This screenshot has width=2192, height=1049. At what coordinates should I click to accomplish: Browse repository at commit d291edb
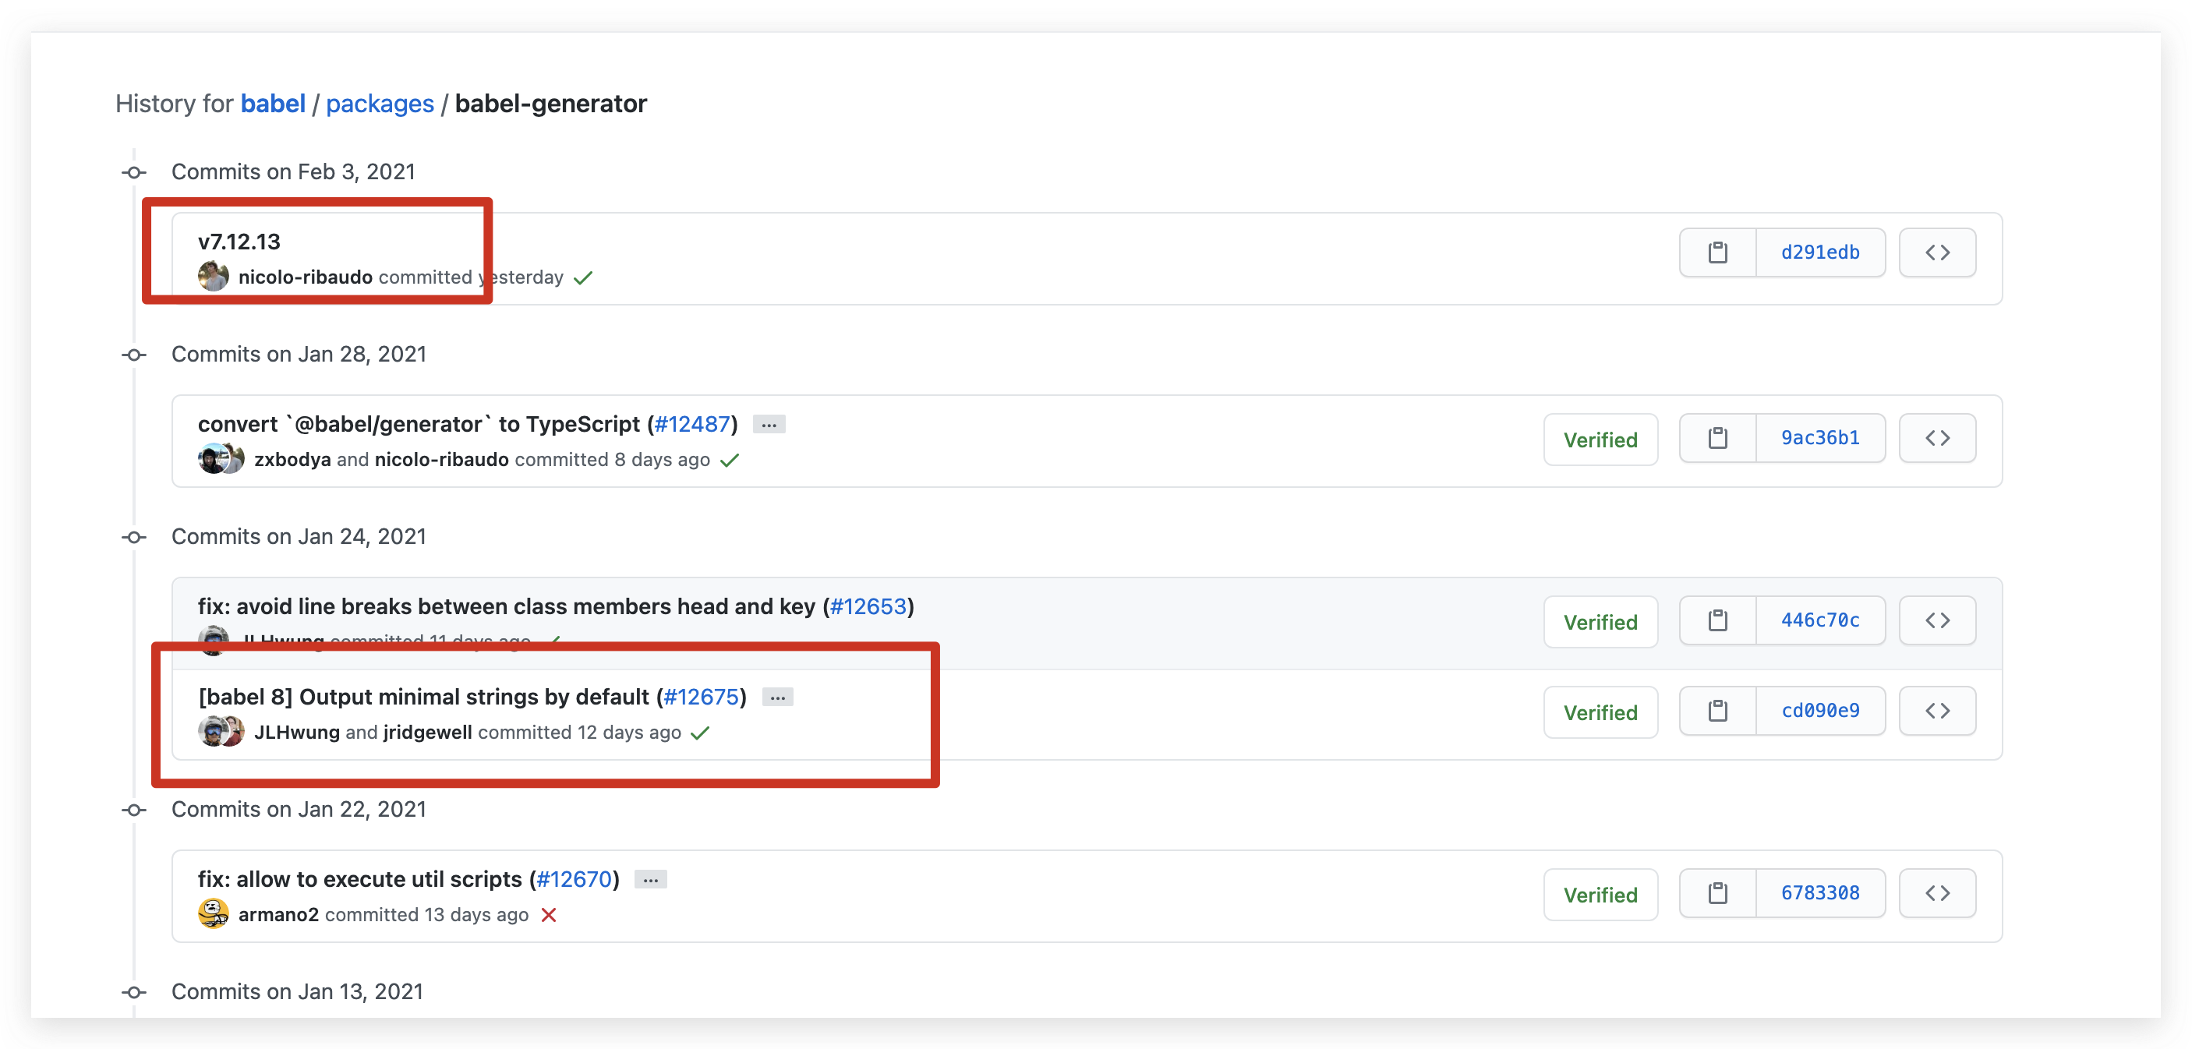coord(1937,252)
